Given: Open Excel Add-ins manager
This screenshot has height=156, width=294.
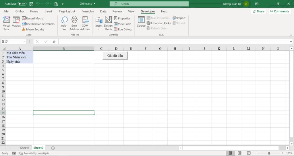Looking at the screenshot, I should coord(74,23).
